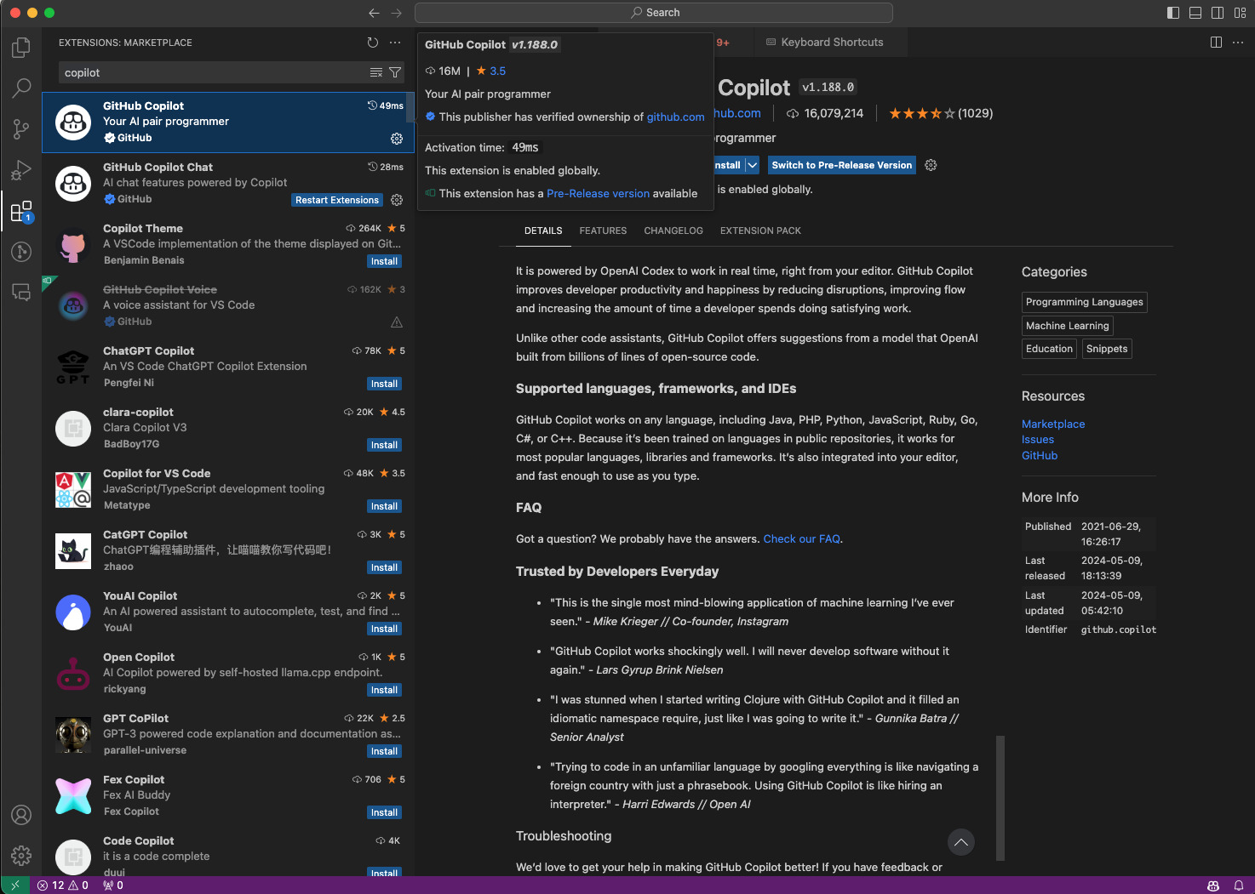Open the CHANGELOG tab
Screen dimensions: 1255x894
(673, 230)
